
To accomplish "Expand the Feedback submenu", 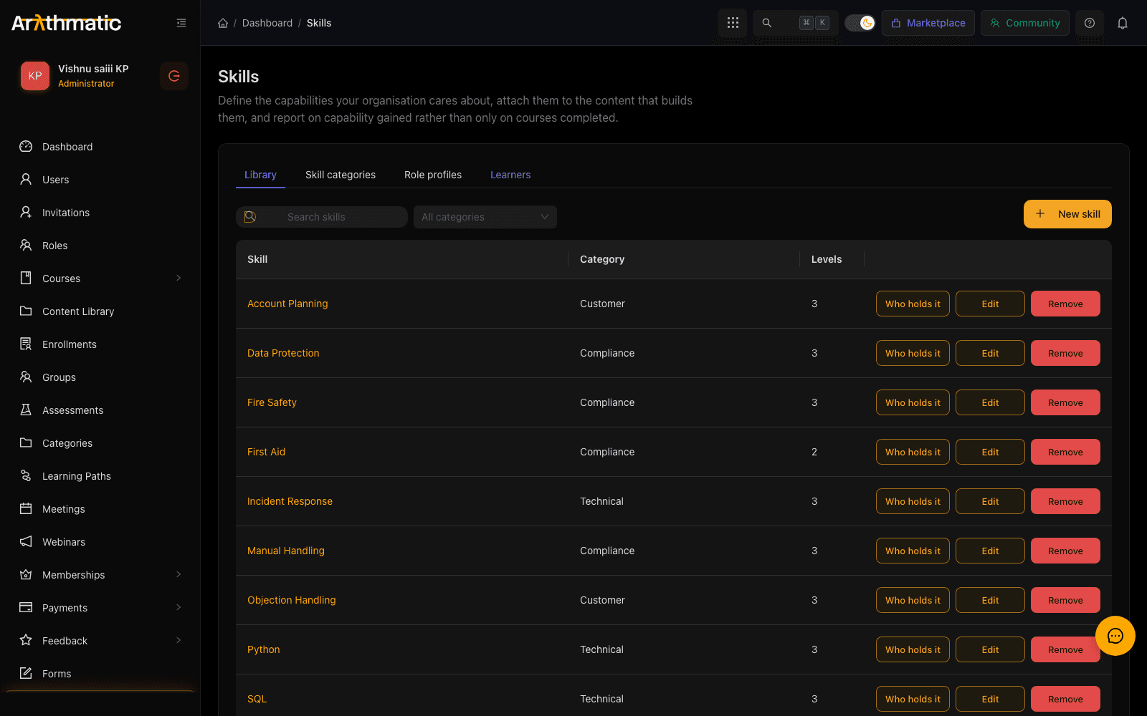I will pyautogui.click(x=179, y=641).
